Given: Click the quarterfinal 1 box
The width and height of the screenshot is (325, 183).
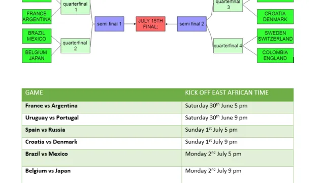Looking at the screenshot, I should tap(76, 7).
